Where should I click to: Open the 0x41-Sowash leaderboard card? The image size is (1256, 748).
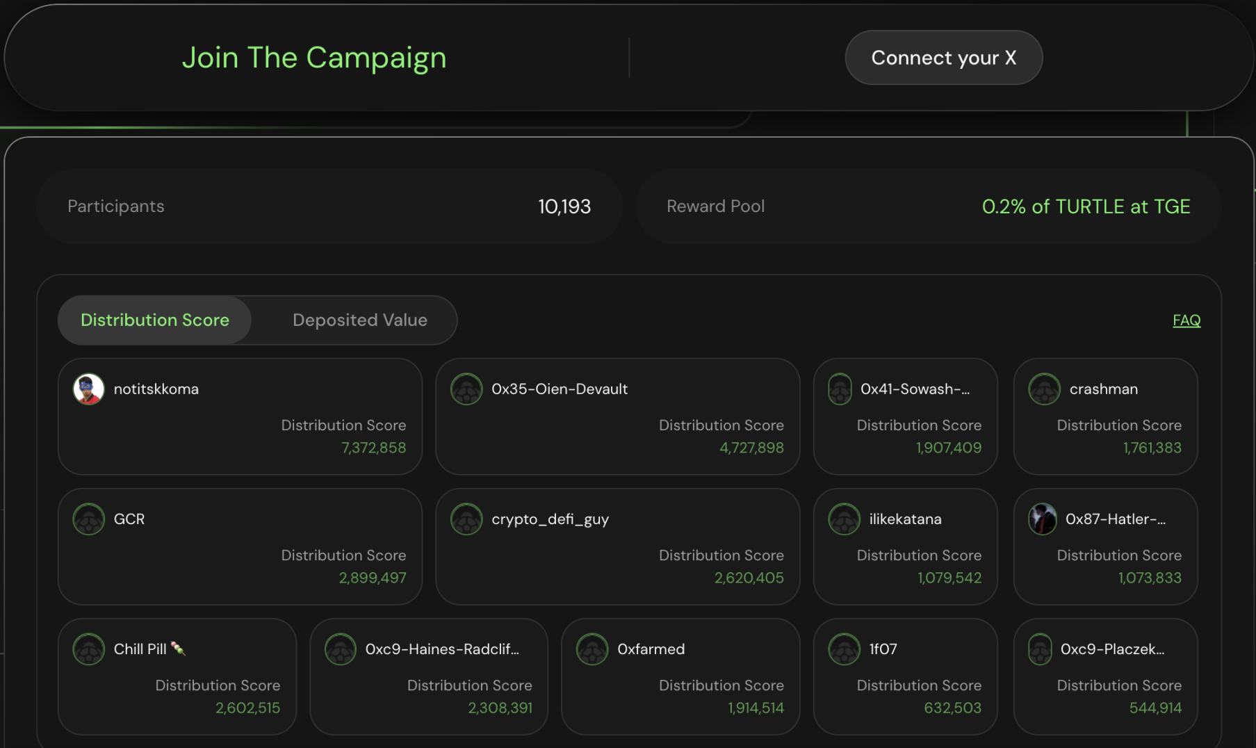(x=905, y=416)
